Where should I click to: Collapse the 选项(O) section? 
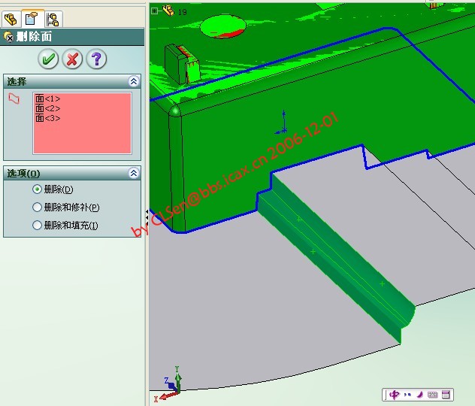click(x=134, y=173)
